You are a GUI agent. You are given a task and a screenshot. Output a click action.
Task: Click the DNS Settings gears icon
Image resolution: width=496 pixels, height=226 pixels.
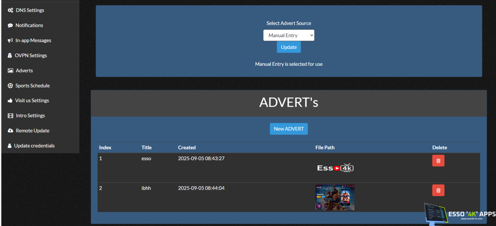coord(10,10)
